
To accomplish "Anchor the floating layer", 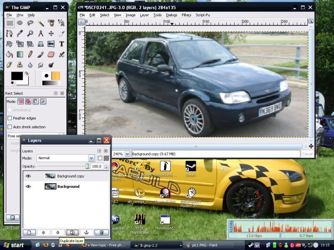I will point(86,232).
